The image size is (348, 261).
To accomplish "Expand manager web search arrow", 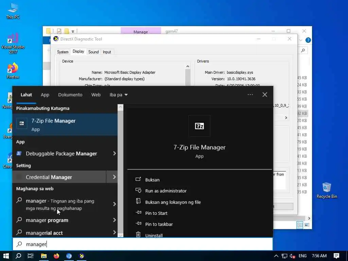I will [114, 204].
